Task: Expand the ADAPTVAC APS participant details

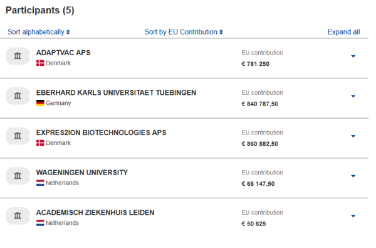Action: [353, 57]
